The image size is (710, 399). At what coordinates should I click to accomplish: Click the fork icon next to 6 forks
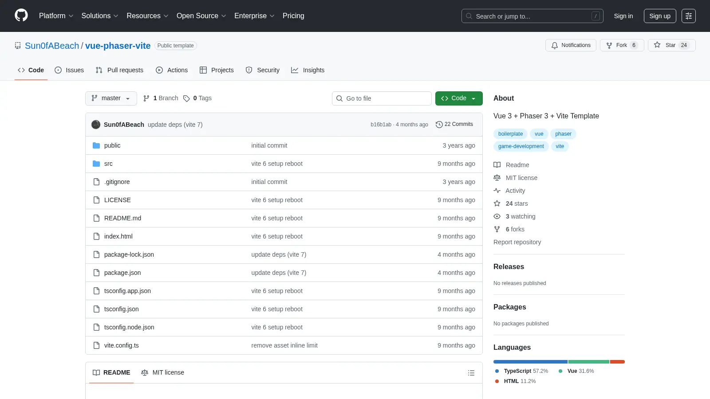point(497,229)
